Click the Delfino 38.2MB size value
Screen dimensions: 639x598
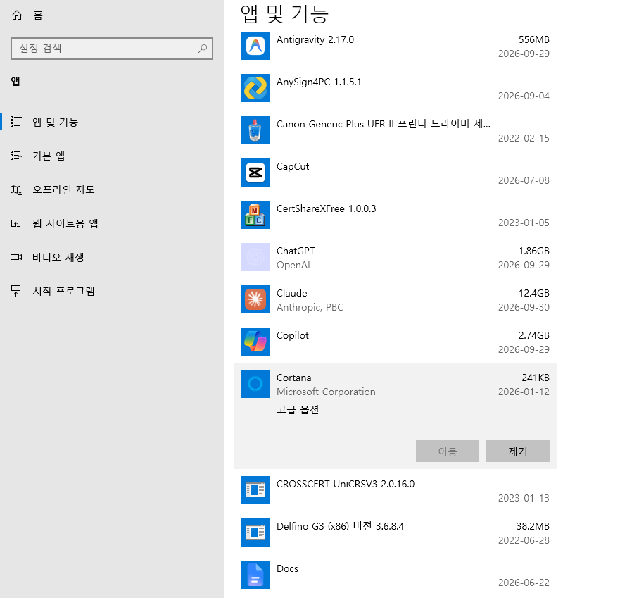click(533, 526)
